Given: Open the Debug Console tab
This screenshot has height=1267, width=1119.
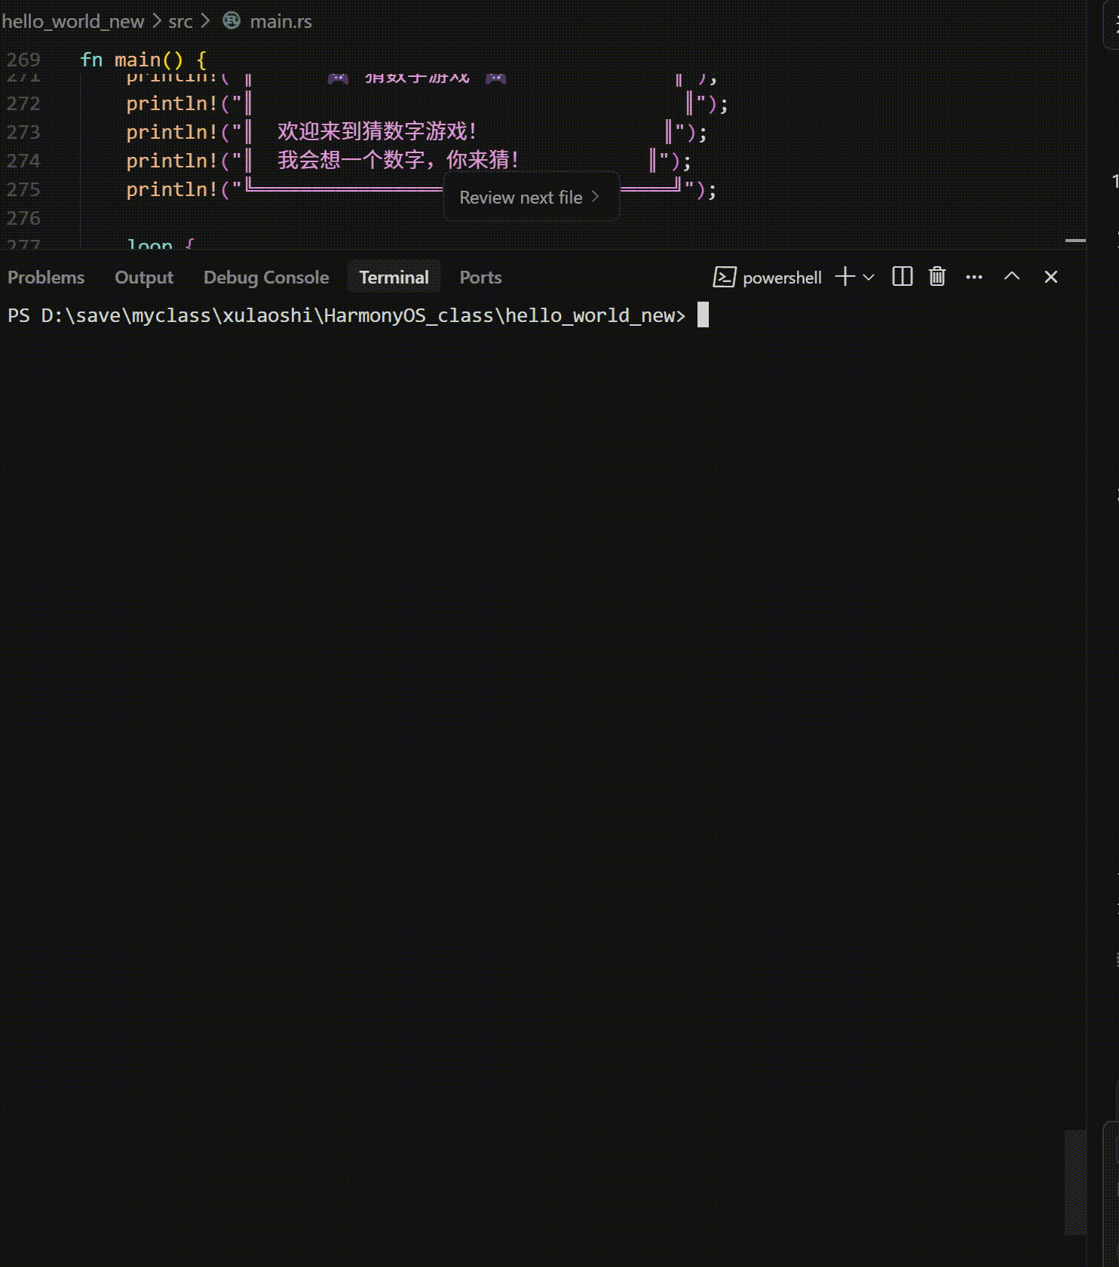Looking at the screenshot, I should [x=266, y=278].
